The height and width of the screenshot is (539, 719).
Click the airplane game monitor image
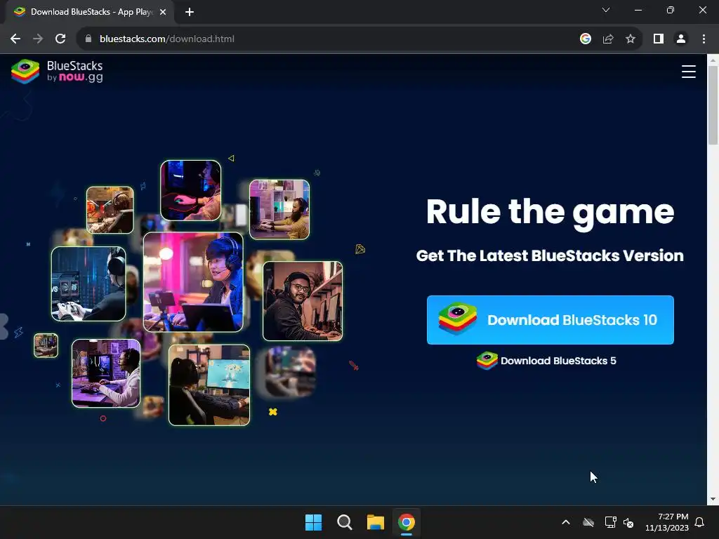pos(209,385)
